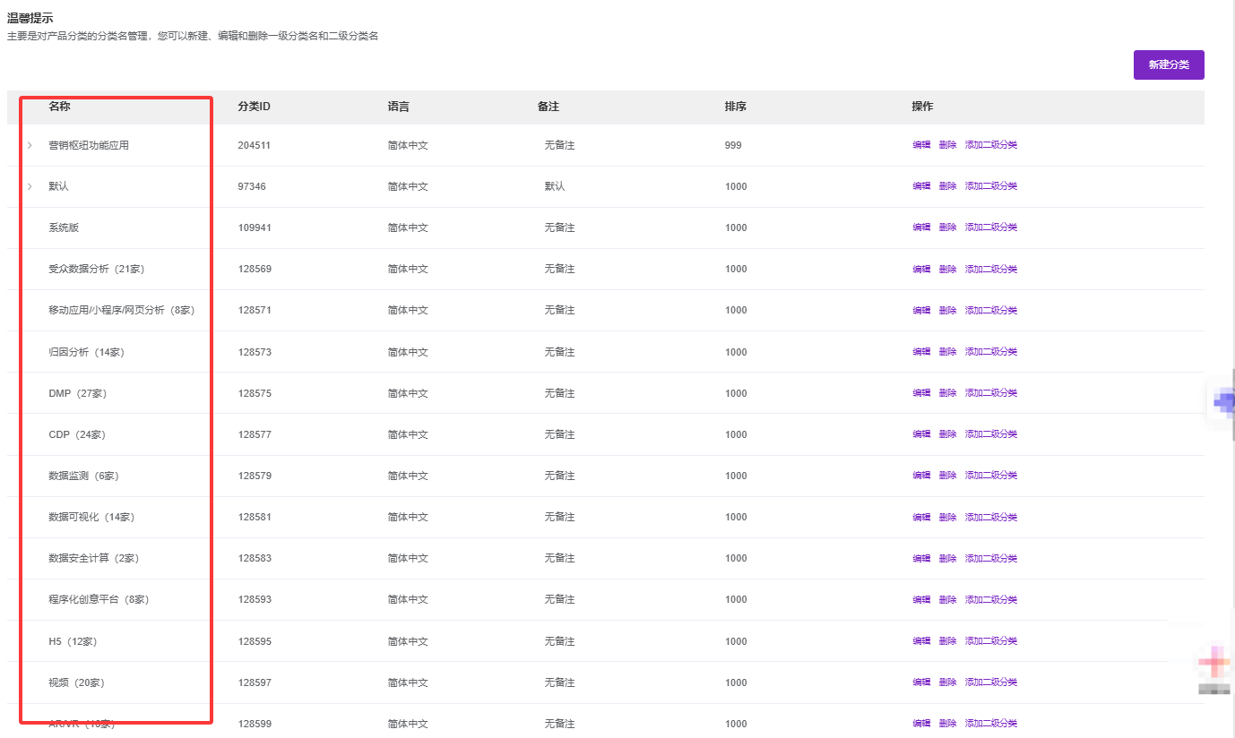Edit the H5 category row

pos(920,641)
